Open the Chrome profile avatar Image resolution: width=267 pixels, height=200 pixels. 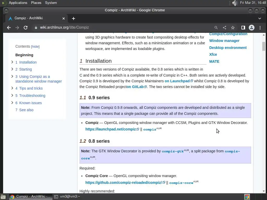[252, 28]
